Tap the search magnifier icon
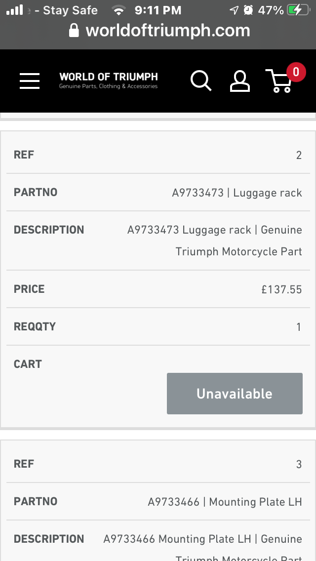316x561 pixels. (201, 80)
